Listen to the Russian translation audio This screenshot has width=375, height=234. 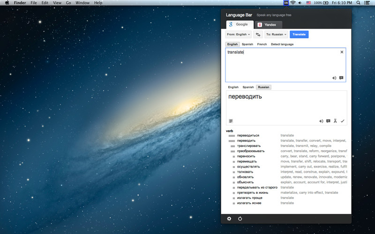pos(321,121)
